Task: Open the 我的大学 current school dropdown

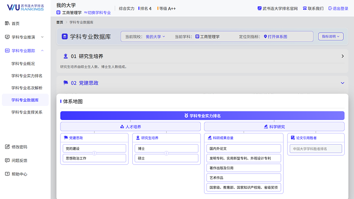Action: point(155,37)
